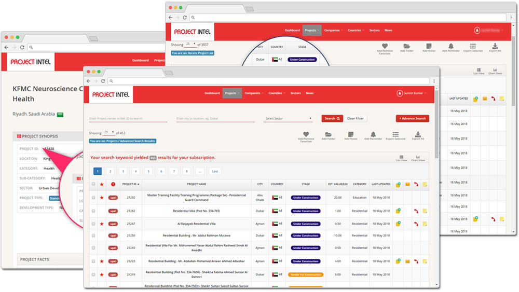Toggle the select-all checkbox in table header
Image resolution: width=519 pixels, height=292 pixels.
[93, 184]
